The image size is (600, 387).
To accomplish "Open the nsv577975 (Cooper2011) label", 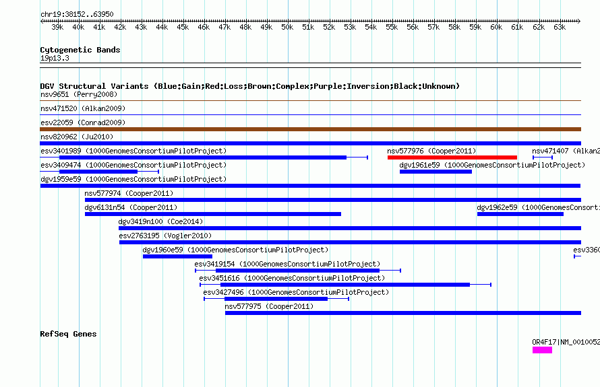I will coord(269,306).
